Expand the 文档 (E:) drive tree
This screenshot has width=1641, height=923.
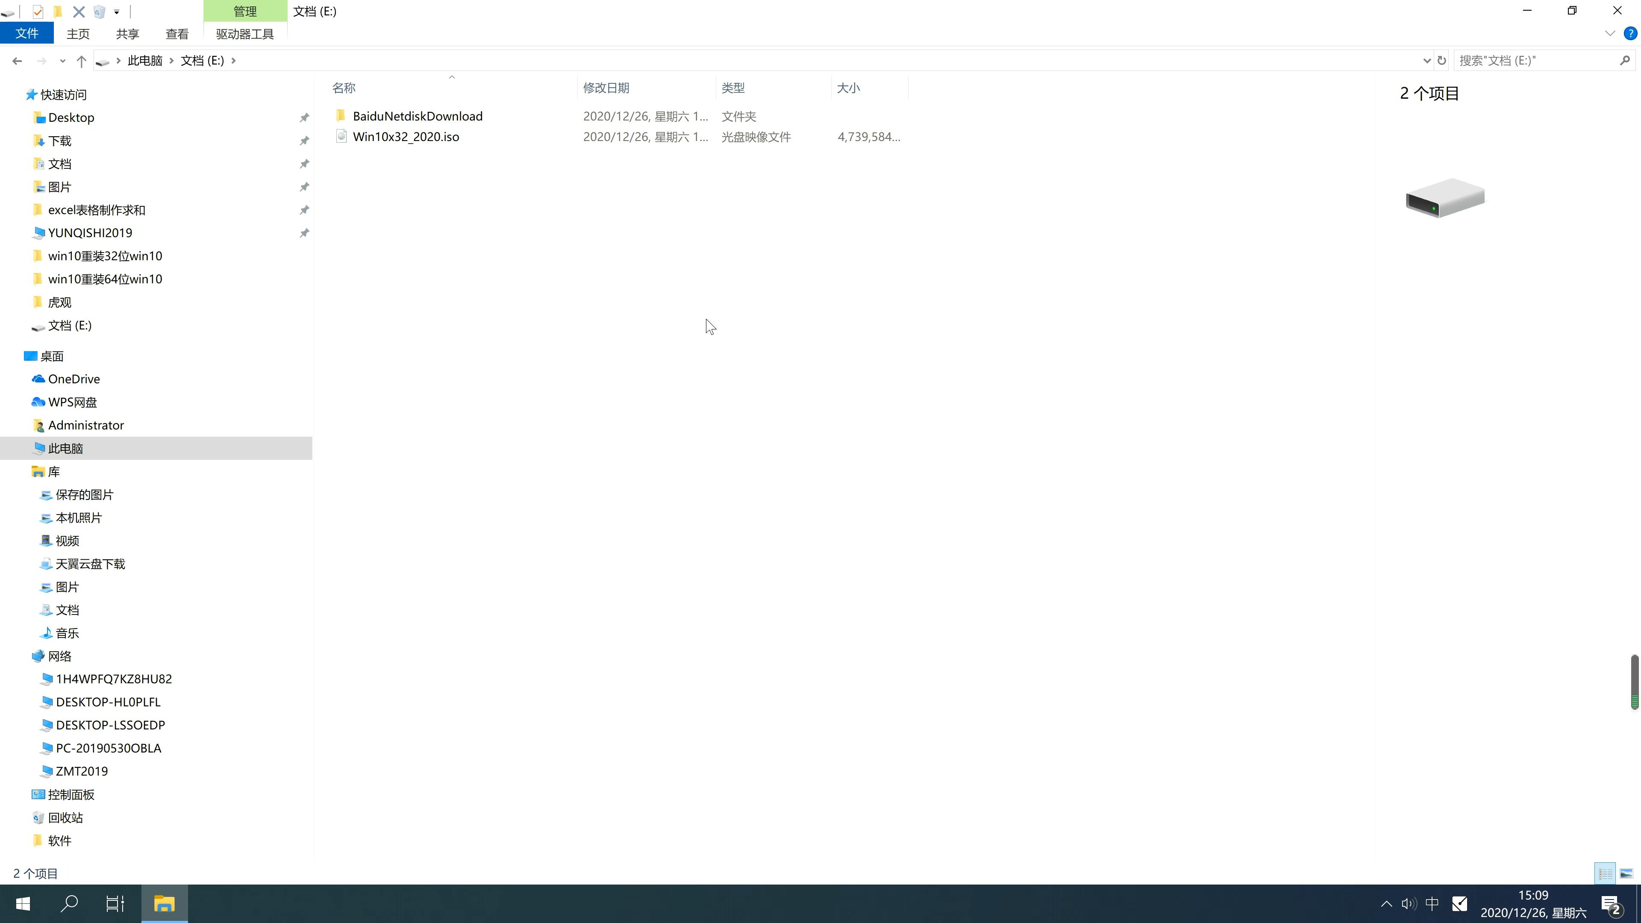point(18,326)
